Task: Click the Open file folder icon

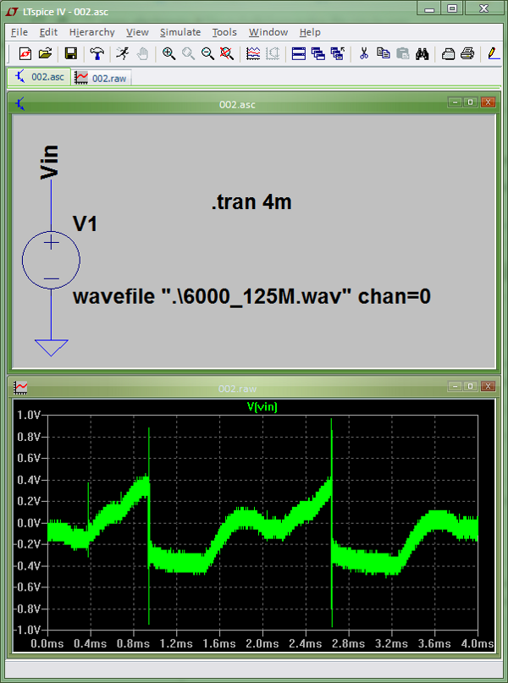Action: [x=45, y=53]
